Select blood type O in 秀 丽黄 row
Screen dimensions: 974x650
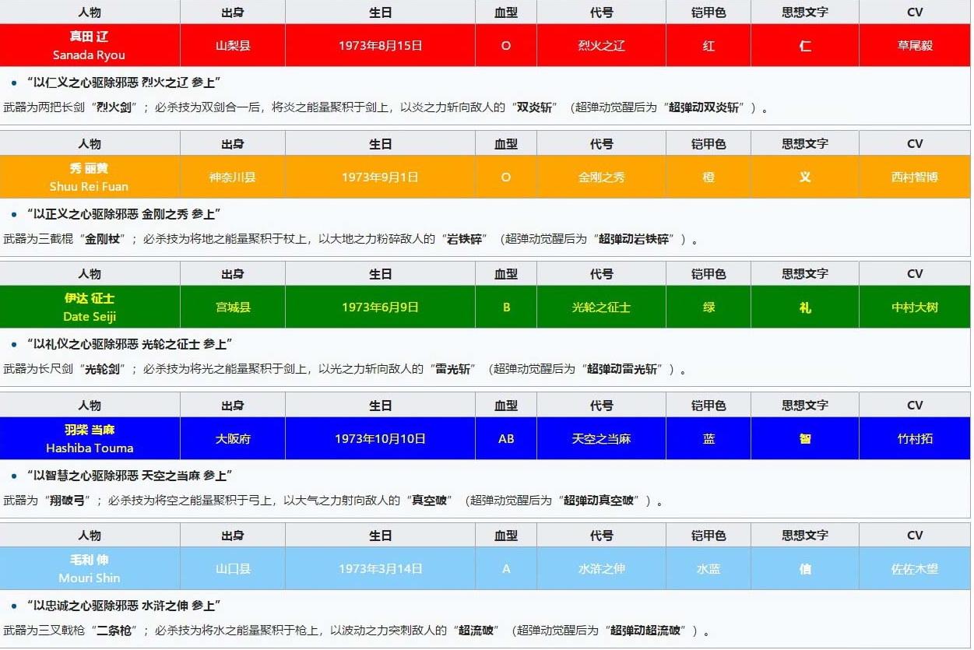[506, 177]
